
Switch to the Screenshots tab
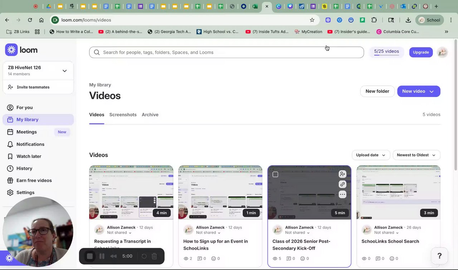[x=123, y=114]
